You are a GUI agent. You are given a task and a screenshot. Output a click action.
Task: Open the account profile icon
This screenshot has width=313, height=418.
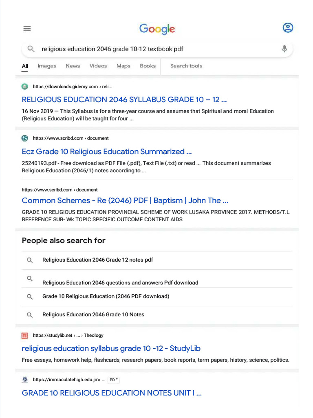pos(288,28)
